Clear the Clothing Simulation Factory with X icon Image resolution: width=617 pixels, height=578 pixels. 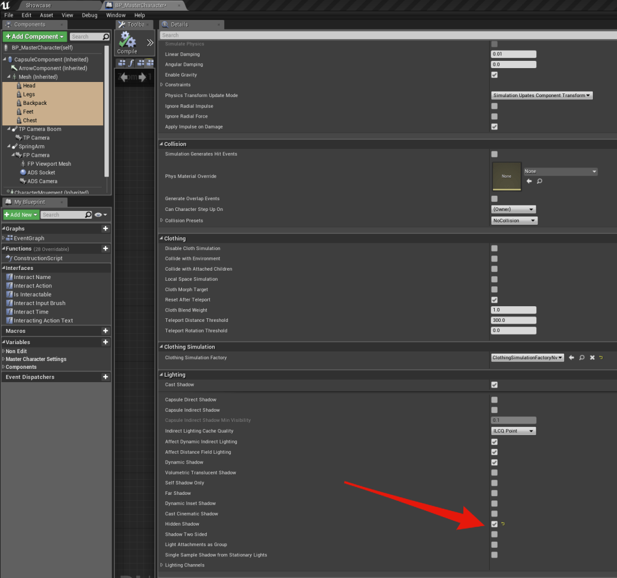pyautogui.click(x=592, y=357)
